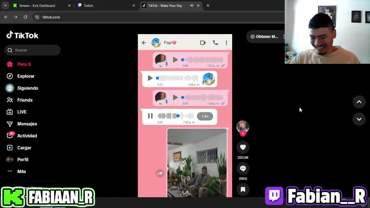Click the Para ti home icon
The width and height of the screenshot is (370, 208).
[x=10, y=64]
